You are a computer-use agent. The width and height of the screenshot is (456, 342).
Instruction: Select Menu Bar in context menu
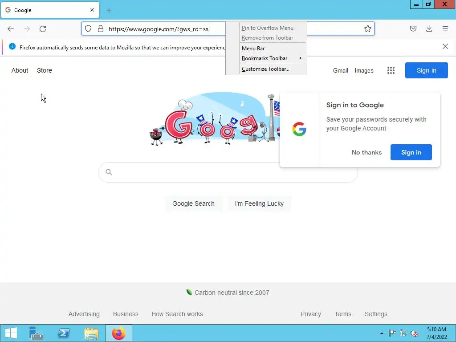[266, 49]
